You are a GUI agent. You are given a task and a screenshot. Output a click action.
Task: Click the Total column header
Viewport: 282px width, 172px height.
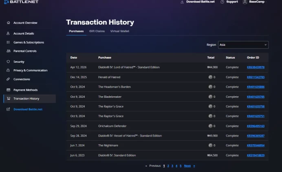click(x=211, y=57)
